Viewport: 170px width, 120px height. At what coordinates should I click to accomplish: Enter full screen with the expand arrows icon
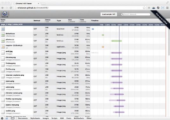tap(167, 3)
